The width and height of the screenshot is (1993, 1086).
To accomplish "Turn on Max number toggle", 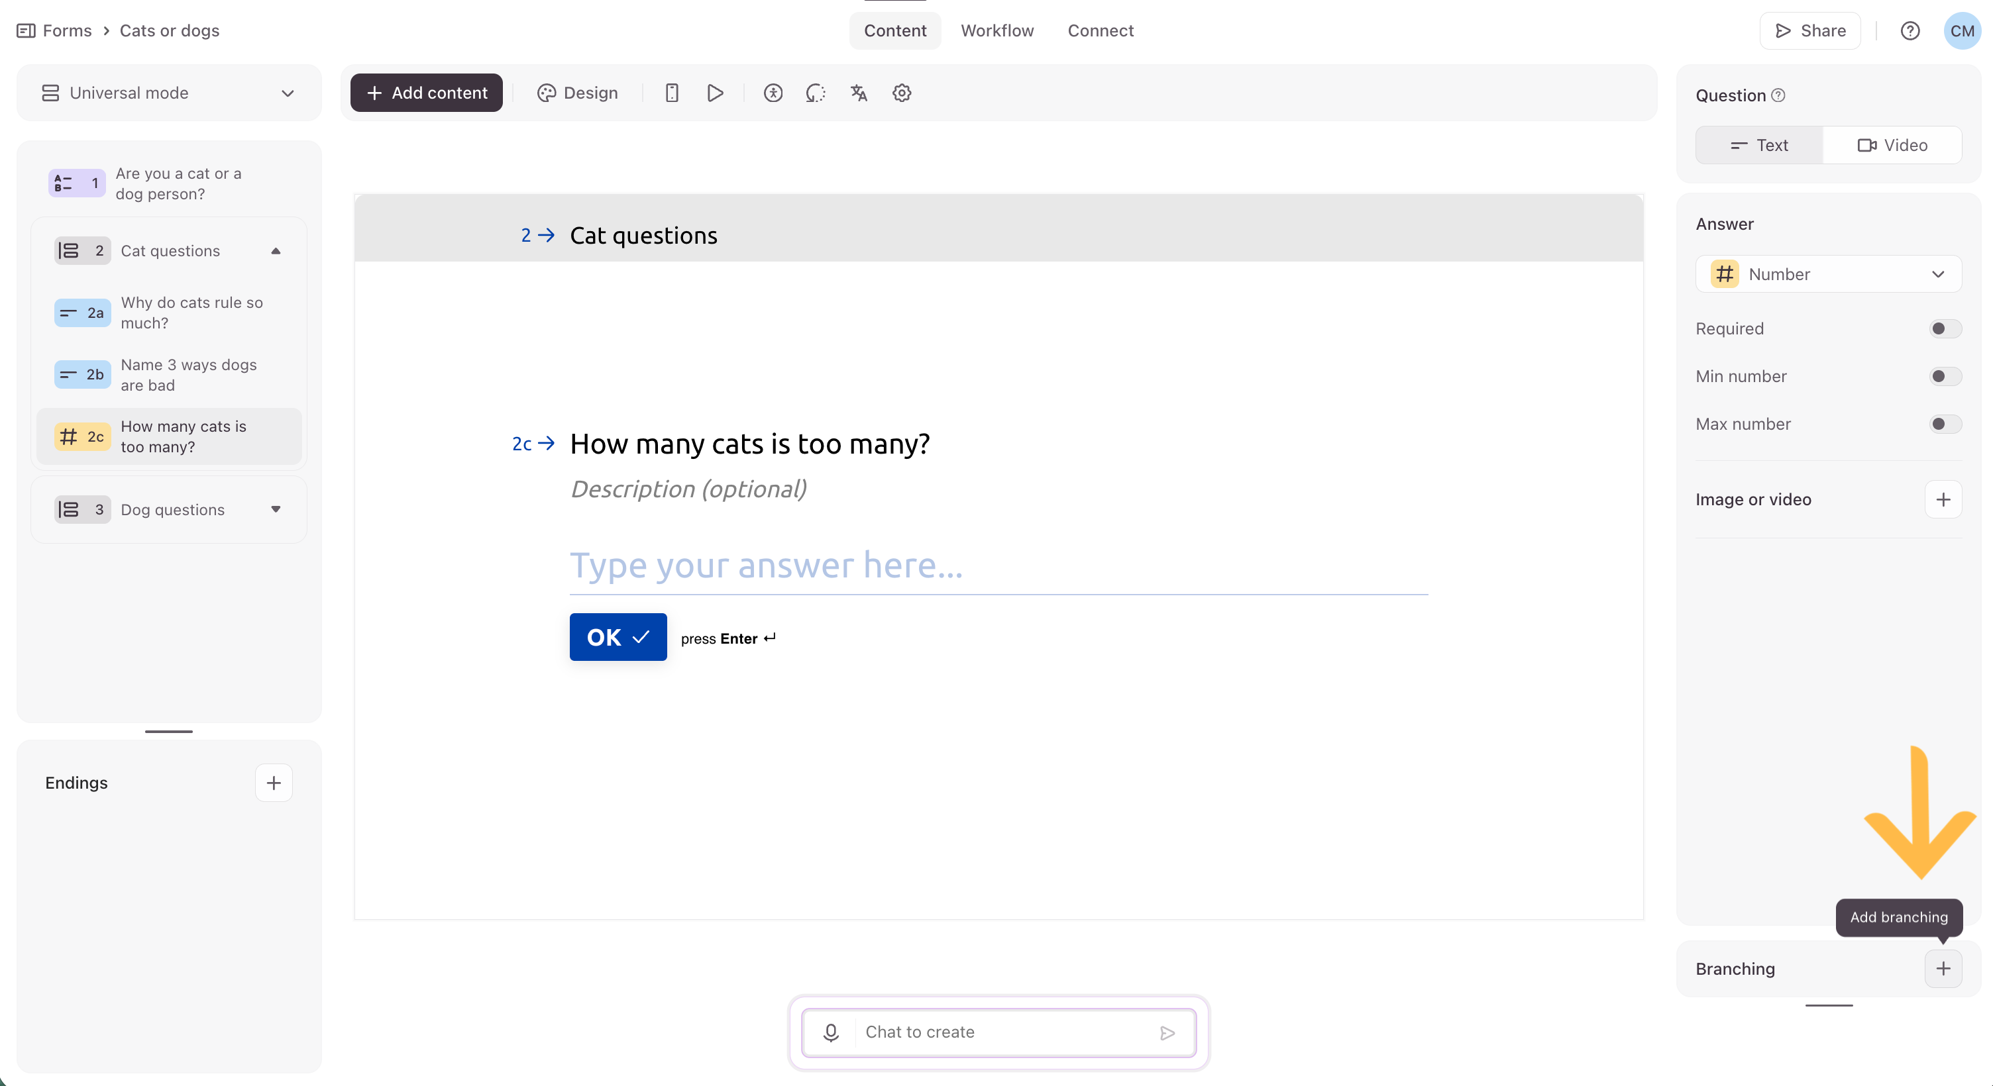I will pyautogui.click(x=1944, y=424).
